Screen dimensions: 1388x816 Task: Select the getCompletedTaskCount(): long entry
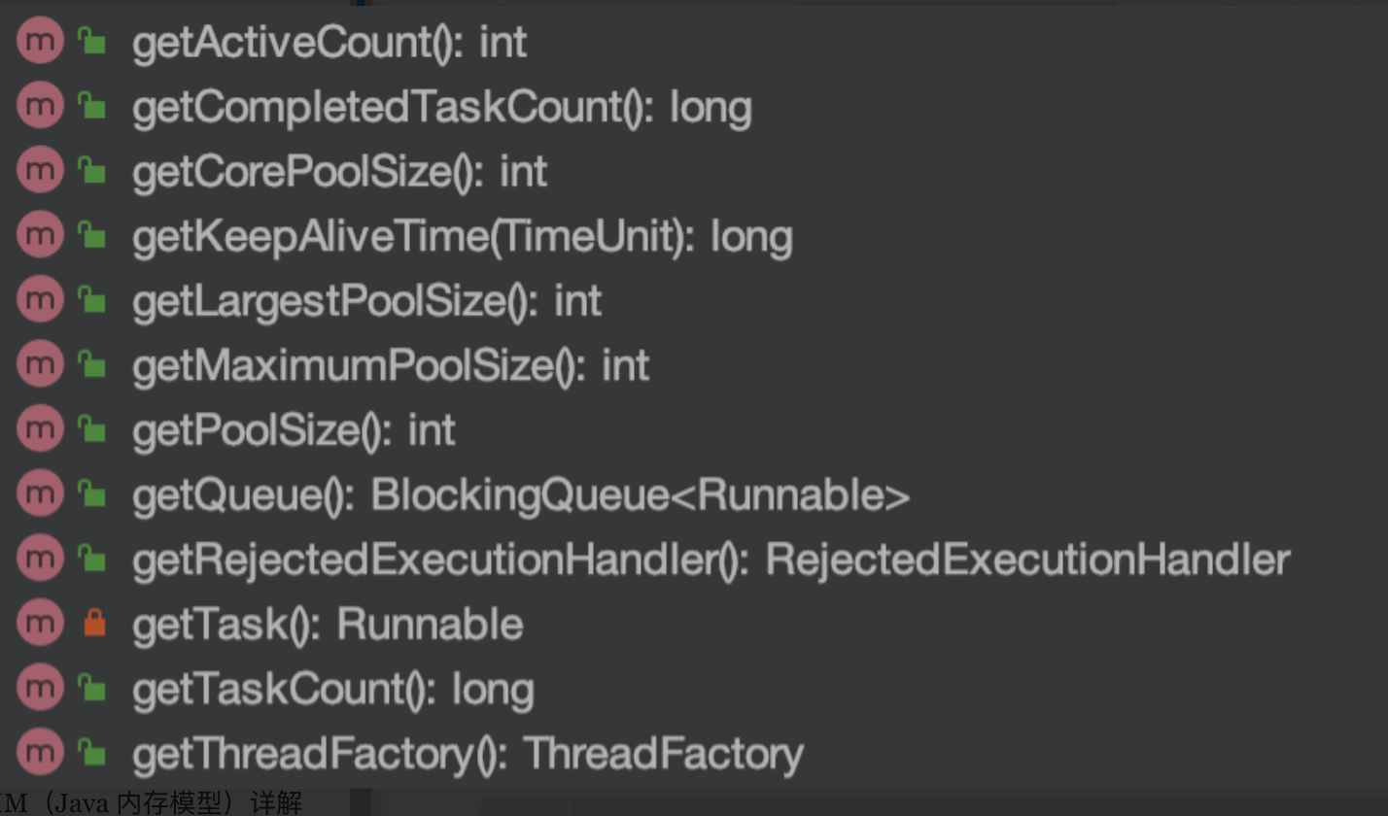click(x=441, y=107)
